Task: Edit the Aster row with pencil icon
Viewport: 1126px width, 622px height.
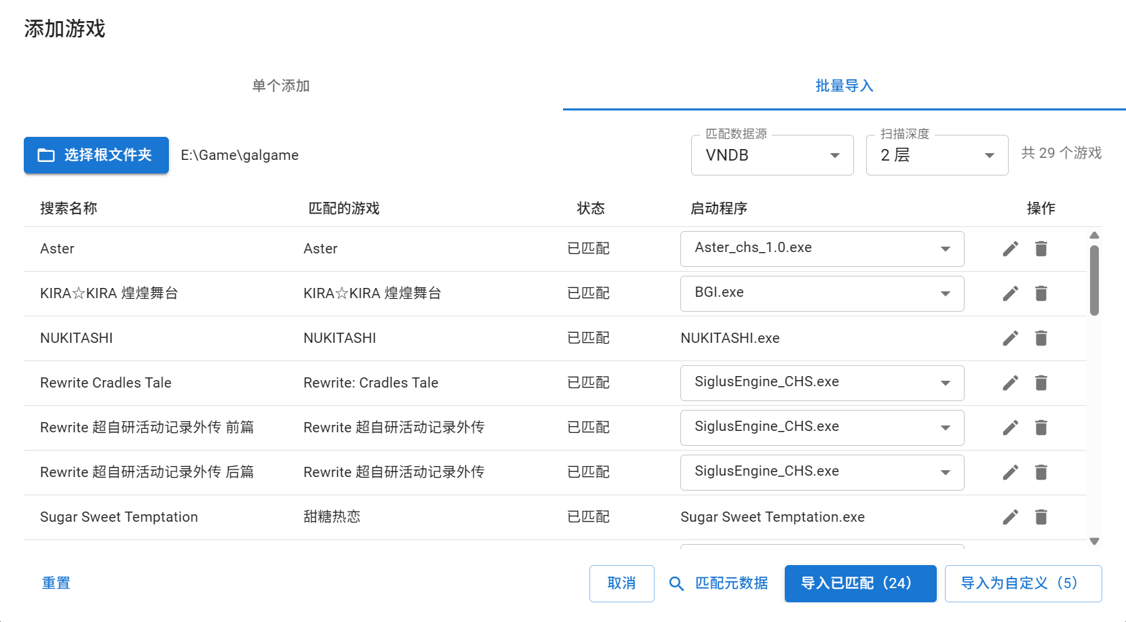Action: coord(1010,249)
